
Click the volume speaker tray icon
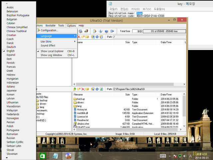click(x=185, y=156)
